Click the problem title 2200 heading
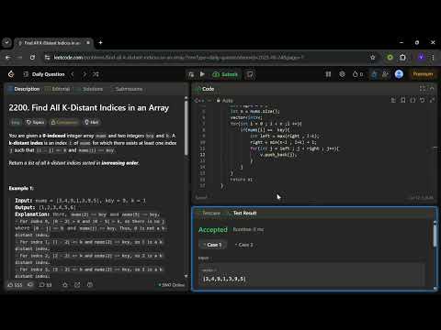Screen dimensions: 441x330 89,107
